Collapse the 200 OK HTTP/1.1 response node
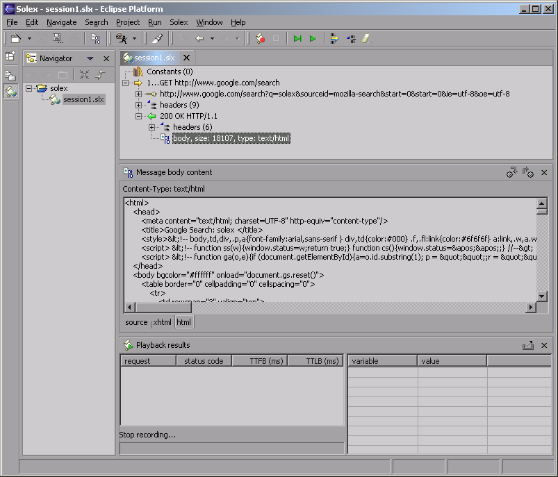 [139, 117]
